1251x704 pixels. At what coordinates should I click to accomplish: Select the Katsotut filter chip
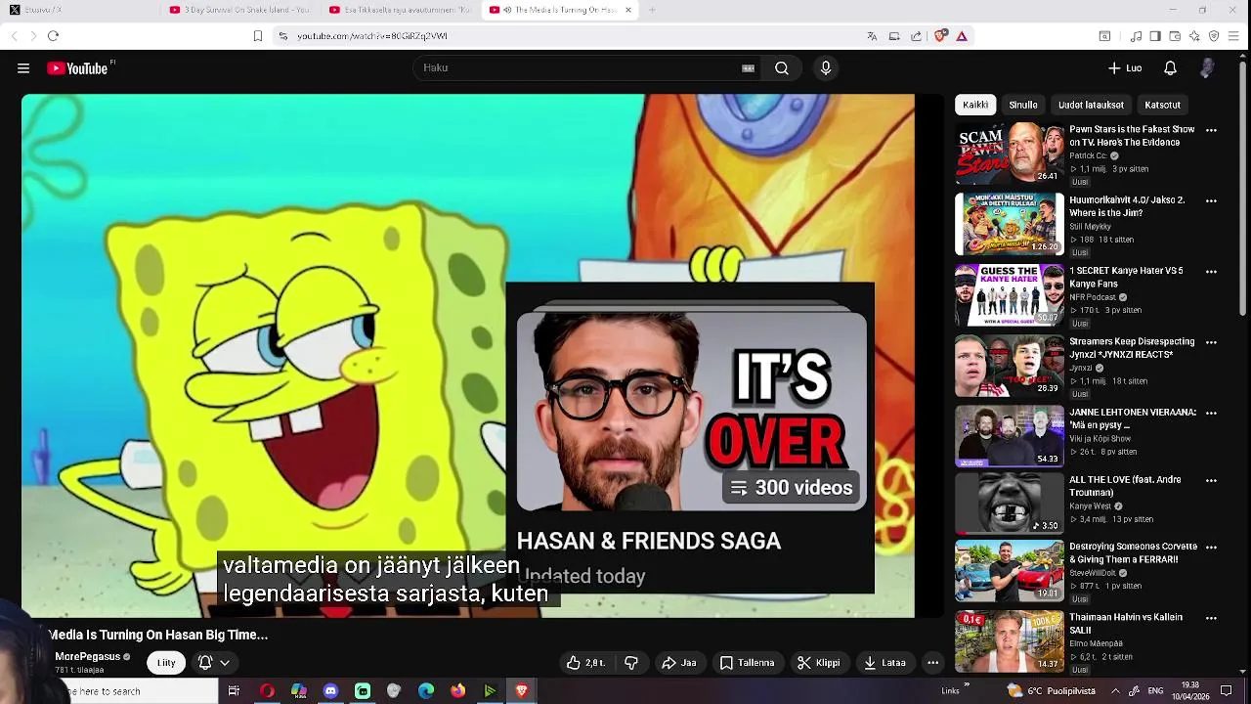pos(1162,105)
